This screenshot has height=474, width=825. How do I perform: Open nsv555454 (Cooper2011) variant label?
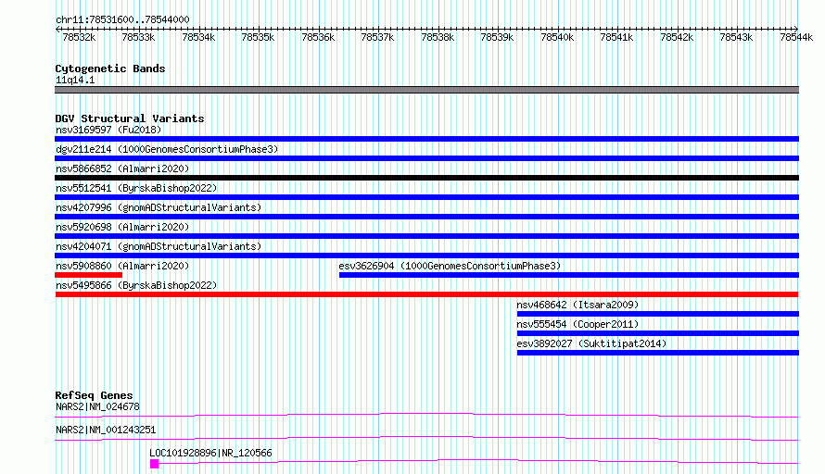tap(577, 324)
